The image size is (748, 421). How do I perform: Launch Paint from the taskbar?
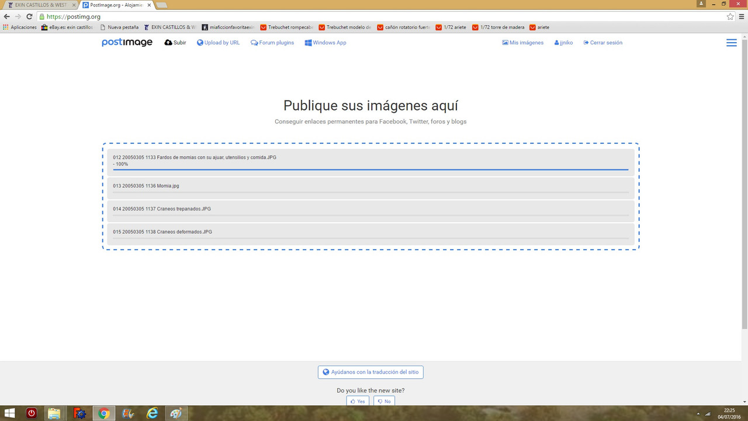point(175,413)
